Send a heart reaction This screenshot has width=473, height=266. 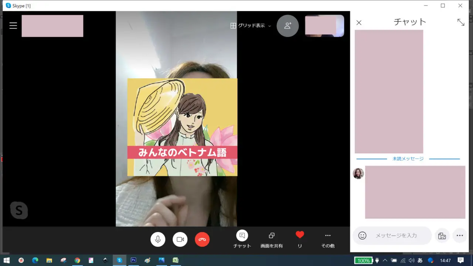coord(300,235)
